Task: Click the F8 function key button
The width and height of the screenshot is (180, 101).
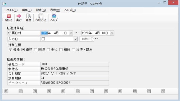Action: (x=106, y=91)
